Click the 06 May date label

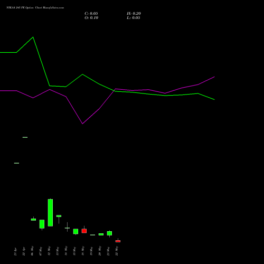pos(32,251)
